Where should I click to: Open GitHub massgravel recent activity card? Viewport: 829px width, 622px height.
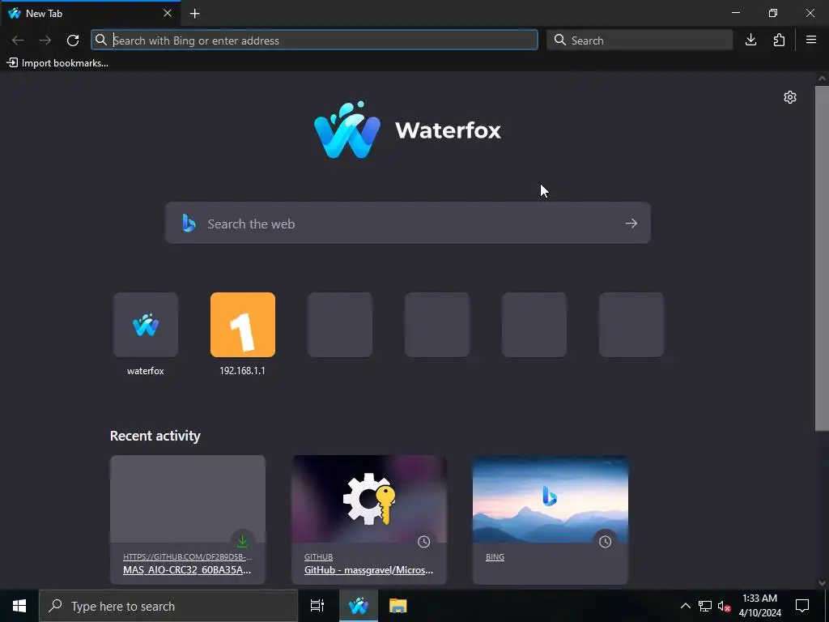coord(369,520)
